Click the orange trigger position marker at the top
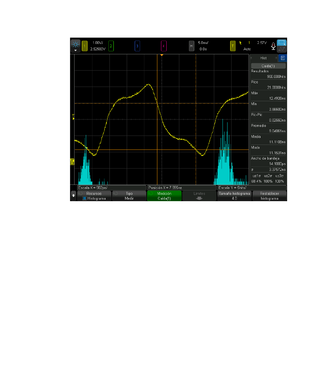 click(162, 55)
